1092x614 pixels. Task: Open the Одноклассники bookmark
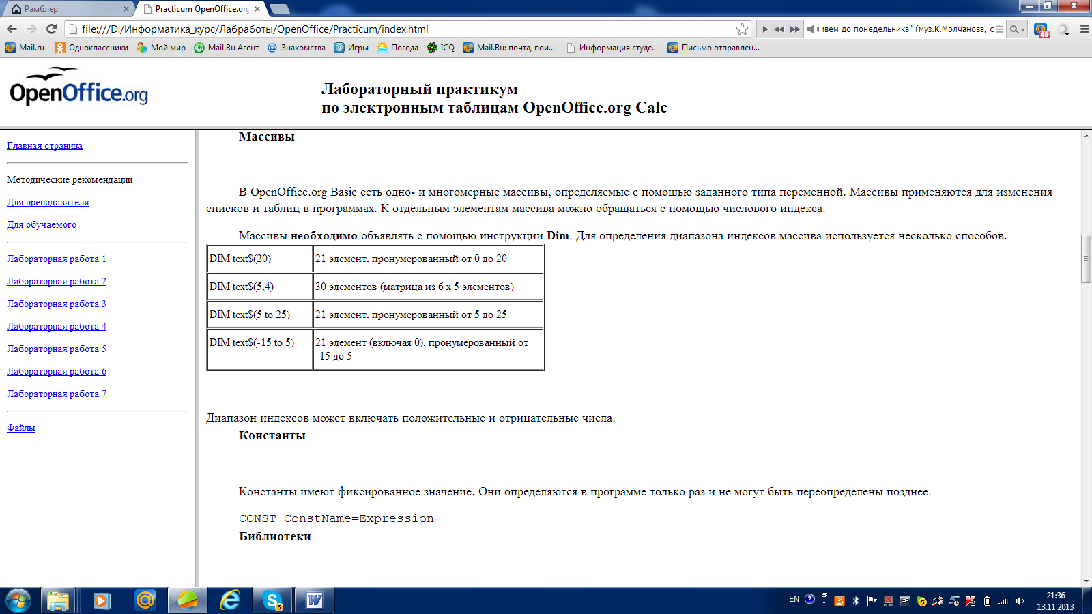pyautogui.click(x=91, y=48)
